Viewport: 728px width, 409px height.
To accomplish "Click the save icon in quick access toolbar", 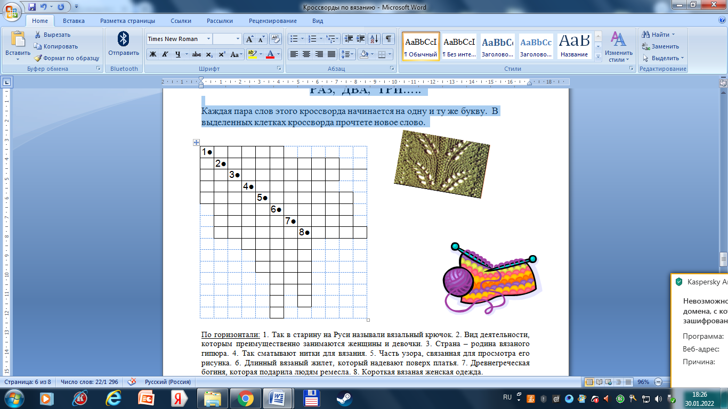I will (31, 7).
